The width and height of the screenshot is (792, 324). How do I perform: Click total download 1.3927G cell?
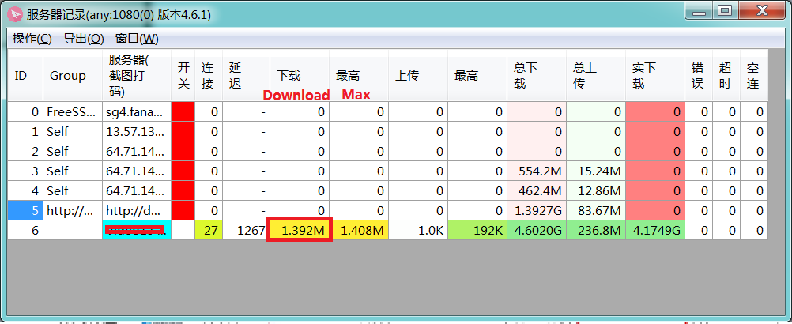coord(537,210)
